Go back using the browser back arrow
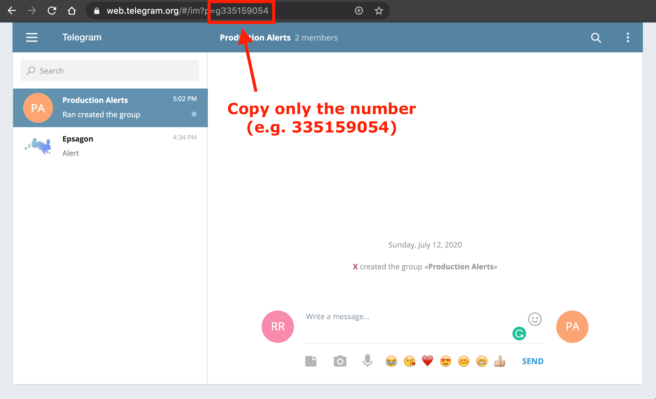The image size is (656, 399). coord(12,11)
